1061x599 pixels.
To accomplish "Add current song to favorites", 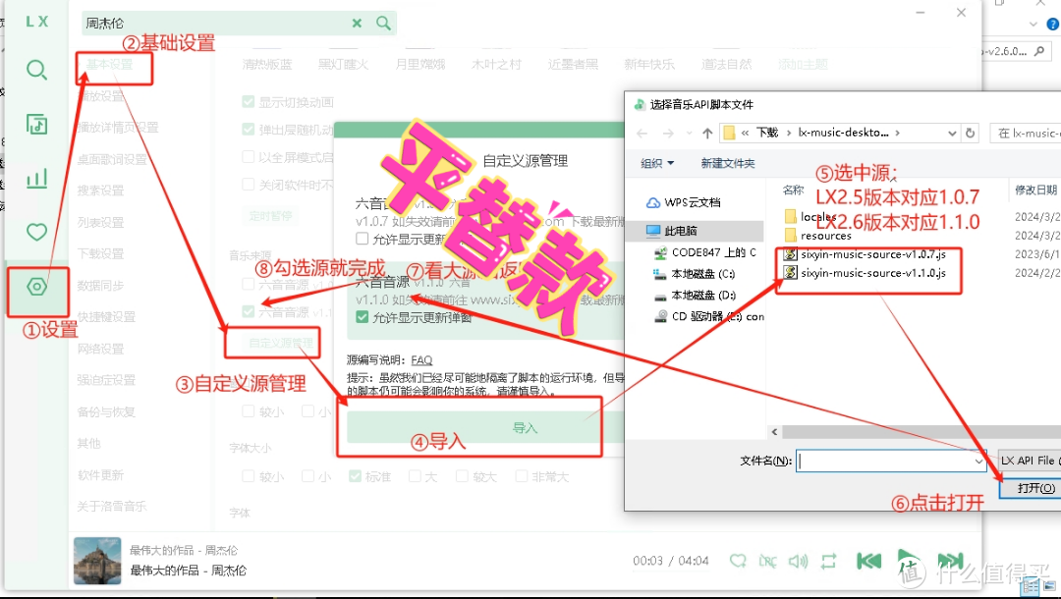I will coord(738,561).
